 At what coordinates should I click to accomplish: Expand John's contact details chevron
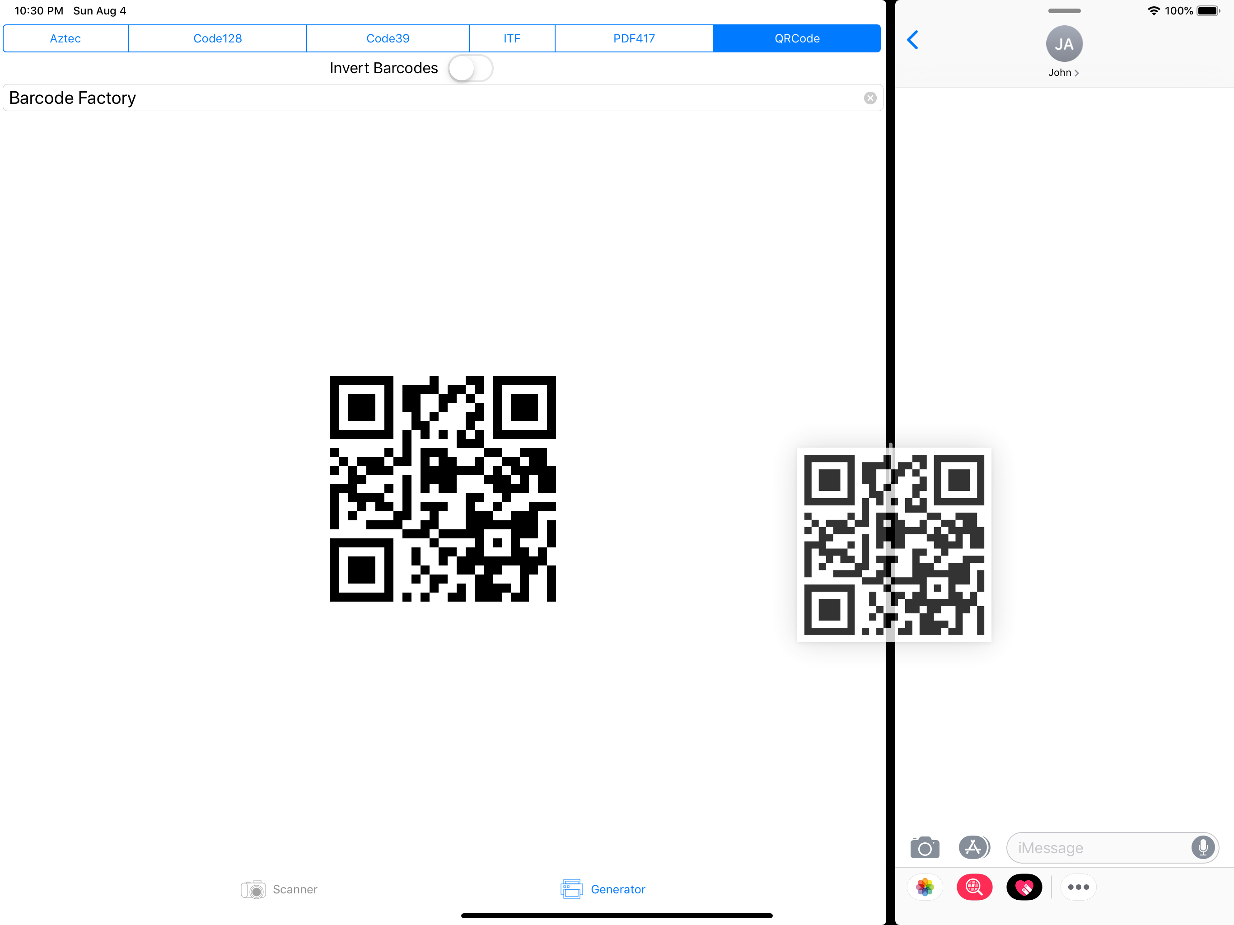coord(1077,73)
